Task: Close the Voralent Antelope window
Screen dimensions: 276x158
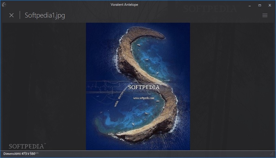Action: pyautogui.click(x=270, y=5)
